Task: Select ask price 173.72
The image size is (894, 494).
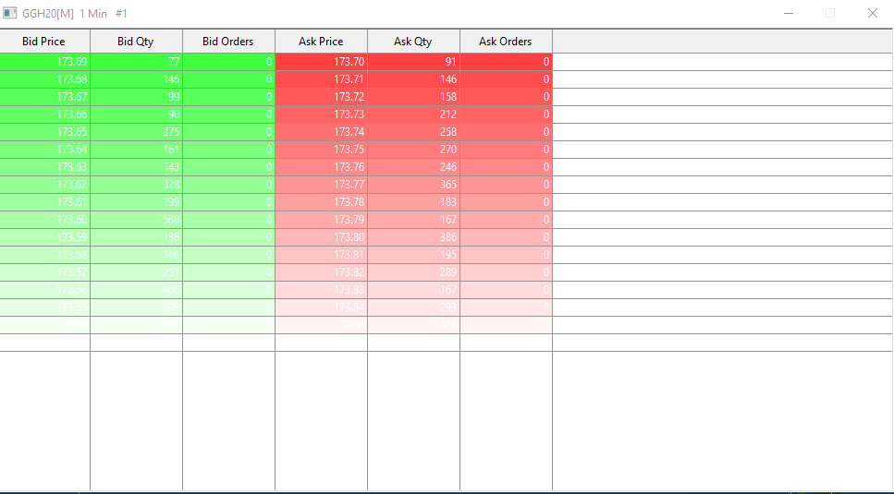Action: click(321, 97)
